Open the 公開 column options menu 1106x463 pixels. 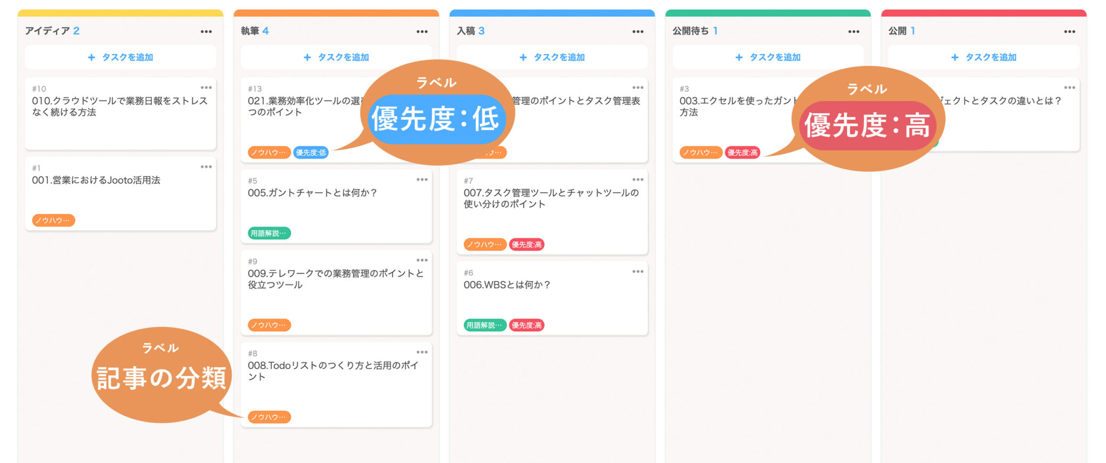[x=1070, y=31]
